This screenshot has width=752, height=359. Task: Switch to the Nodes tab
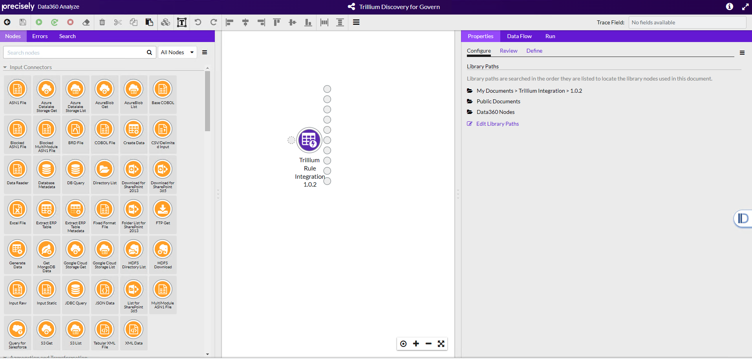tap(13, 36)
